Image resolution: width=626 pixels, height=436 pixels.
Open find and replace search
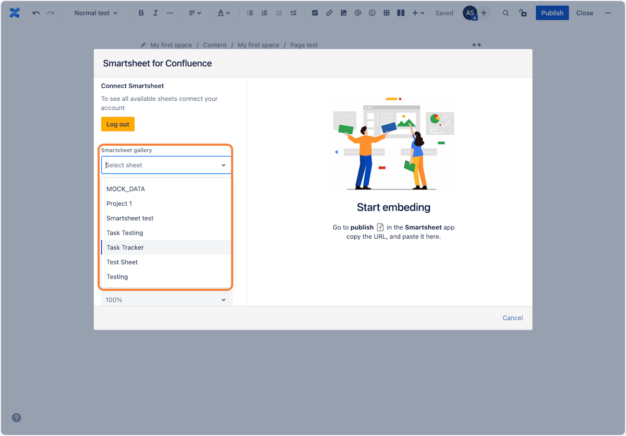click(505, 13)
